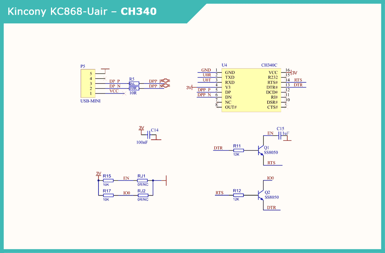Viewport: 385px width, 253px height.
Task: Click the RJ2 0R/NC jumper resistor
Action: (143, 195)
